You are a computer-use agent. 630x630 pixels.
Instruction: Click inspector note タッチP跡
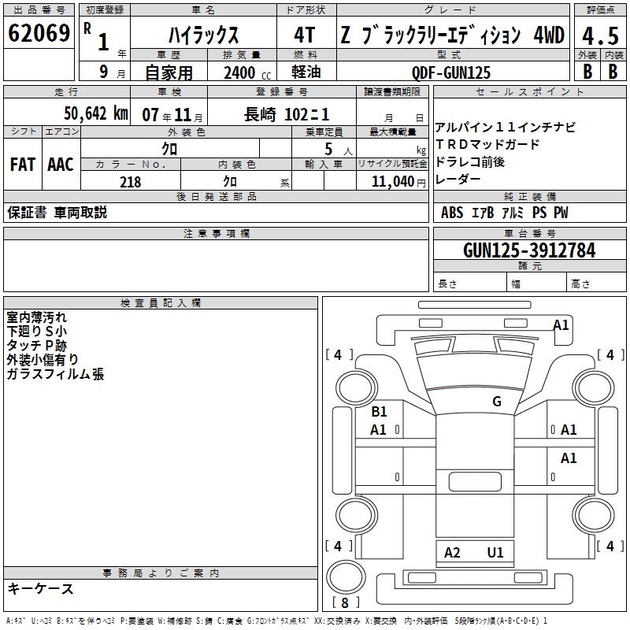(36, 346)
